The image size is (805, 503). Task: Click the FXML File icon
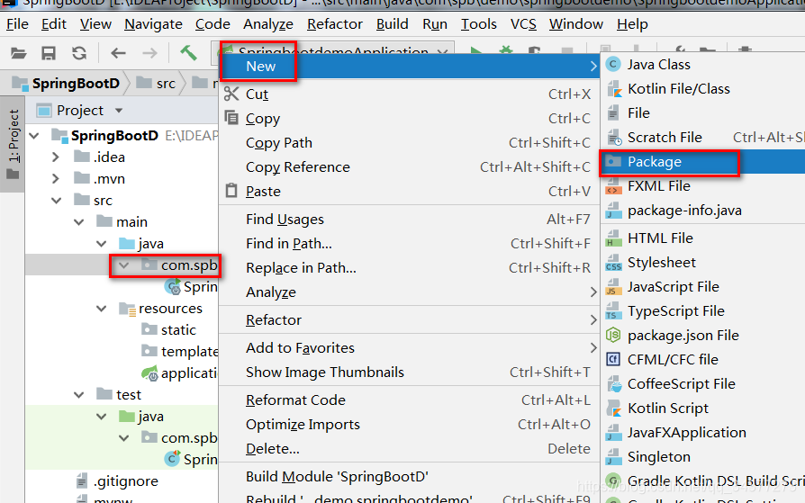pos(613,186)
